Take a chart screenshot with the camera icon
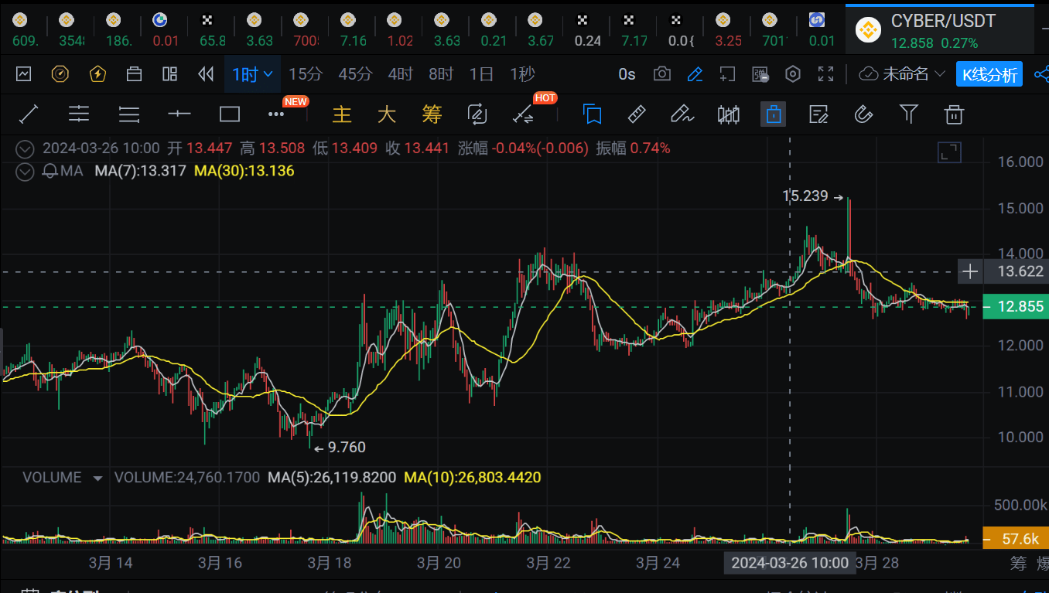The width and height of the screenshot is (1049, 593). coord(662,73)
